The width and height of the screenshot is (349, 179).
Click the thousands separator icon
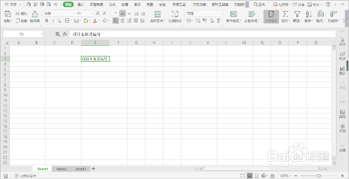(205, 21)
